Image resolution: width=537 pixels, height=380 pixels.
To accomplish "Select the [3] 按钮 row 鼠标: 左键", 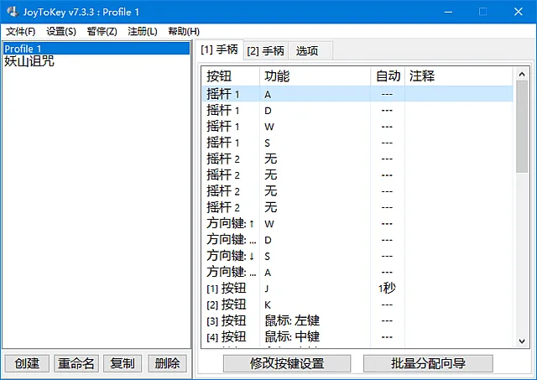I will click(x=357, y=320).
